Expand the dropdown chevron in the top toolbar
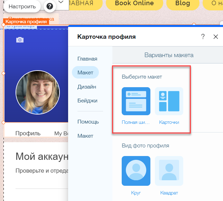This screenshot has width=223, height=201. tap(61, 2)
